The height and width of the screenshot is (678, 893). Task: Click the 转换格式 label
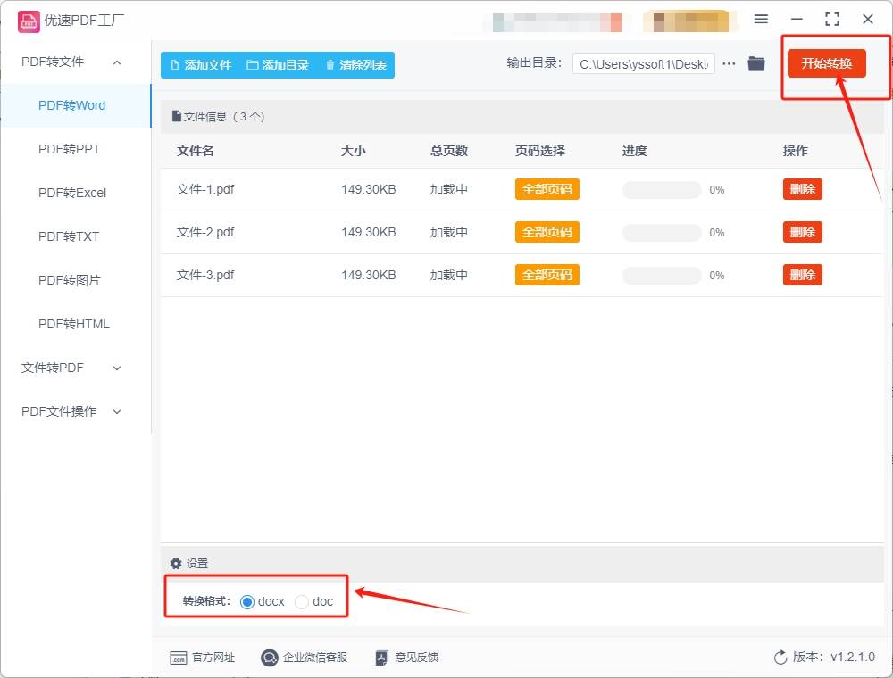(x=206, y=601)
